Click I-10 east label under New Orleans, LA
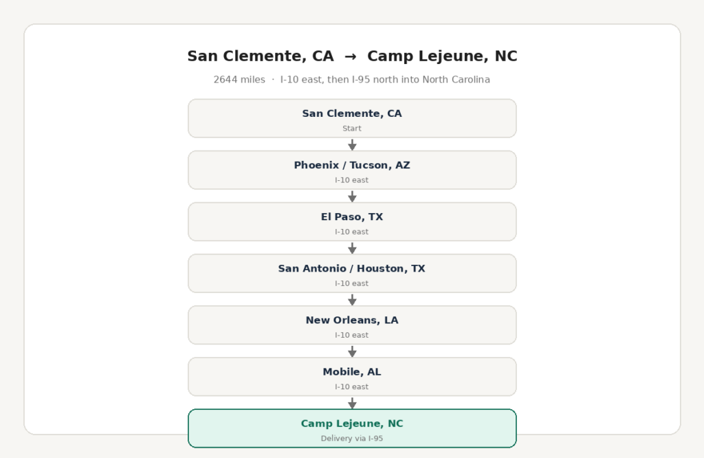Image resolution: width=704 pixels, height=458 pixels. tap(351, 335)
